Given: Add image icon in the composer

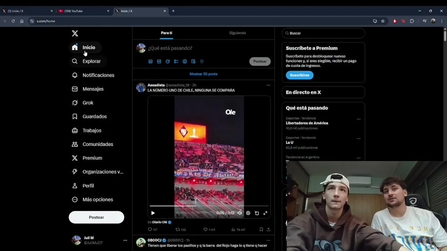Looking at the screenshot, I should pyautogui.click(x=151, y=61).
